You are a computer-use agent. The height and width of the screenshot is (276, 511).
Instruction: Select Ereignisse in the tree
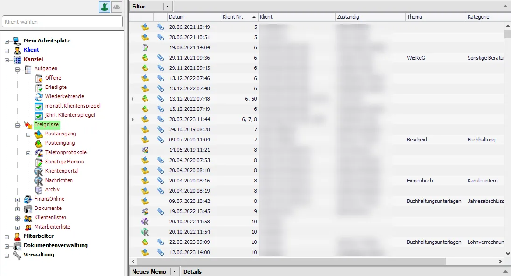(47, 125)
